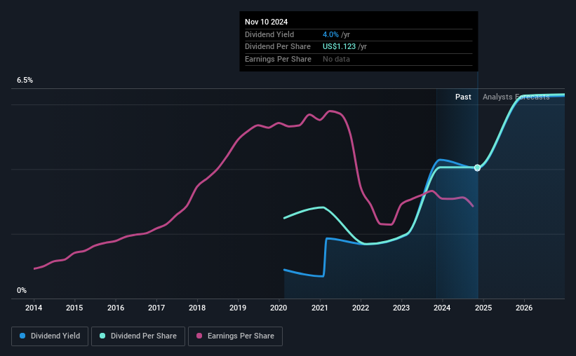Click the blue Dividend Yield legend dot
This screenshot has height=356, width=576.
point(22,336)
